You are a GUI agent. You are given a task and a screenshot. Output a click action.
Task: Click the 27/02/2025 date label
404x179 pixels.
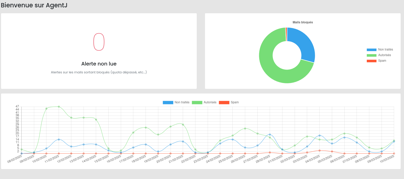251,159
